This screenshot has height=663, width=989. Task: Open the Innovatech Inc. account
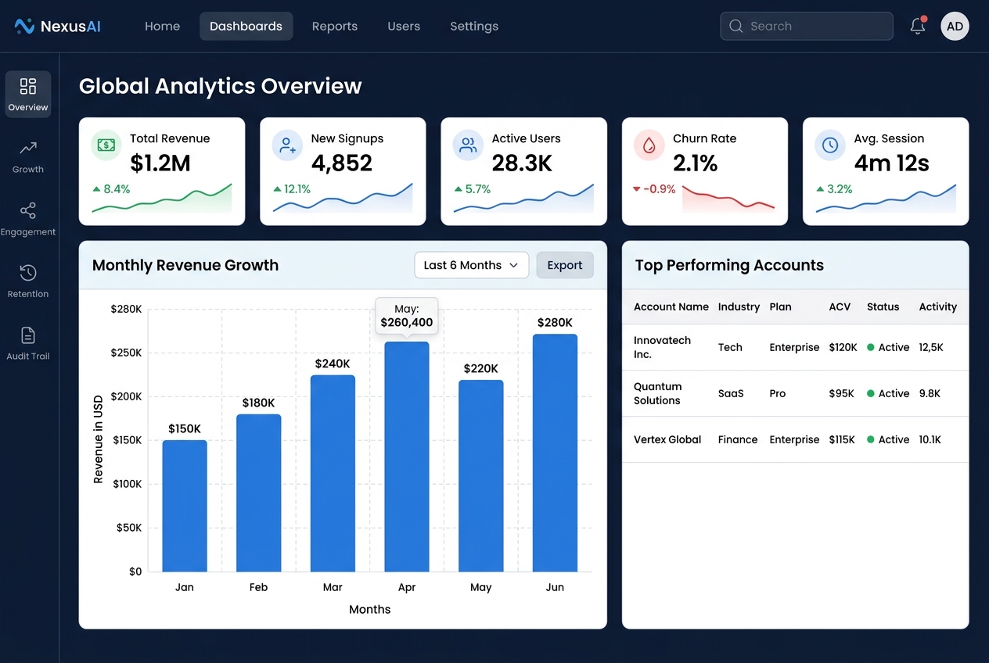(x=662, y=347)
